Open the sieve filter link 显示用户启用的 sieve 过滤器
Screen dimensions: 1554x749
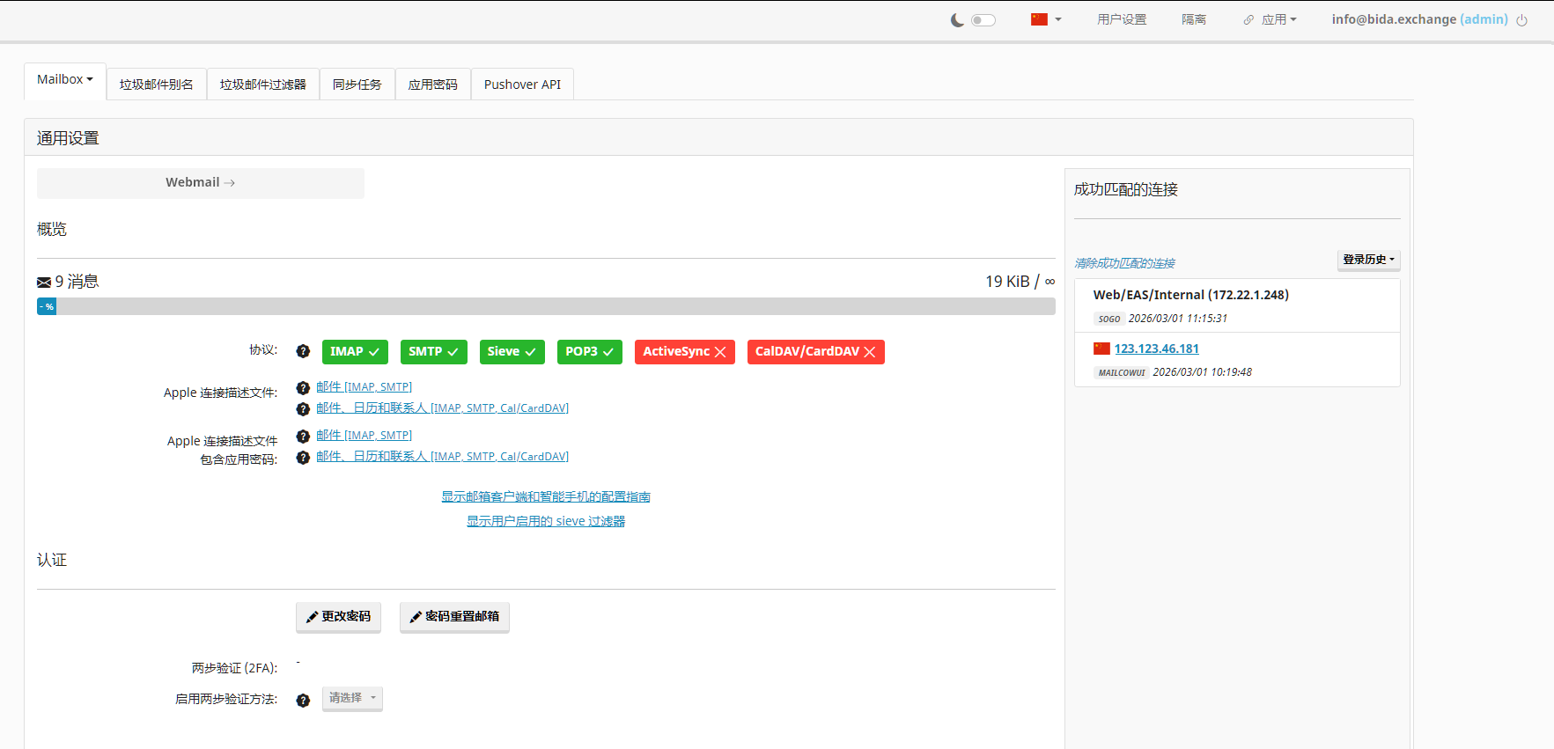coord(546,521)
